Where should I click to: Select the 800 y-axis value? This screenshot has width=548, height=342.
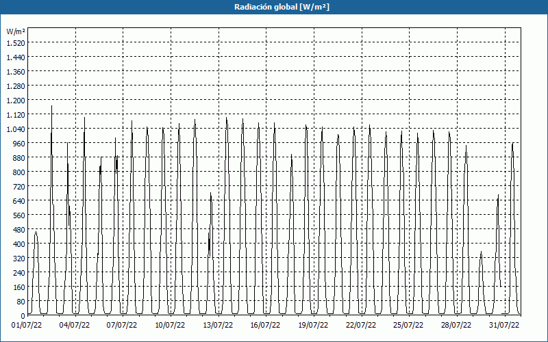19,172
